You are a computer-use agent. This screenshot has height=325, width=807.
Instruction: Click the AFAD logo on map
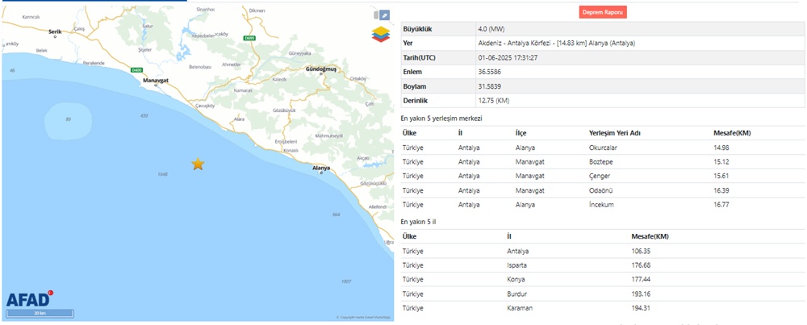point(30,299)
